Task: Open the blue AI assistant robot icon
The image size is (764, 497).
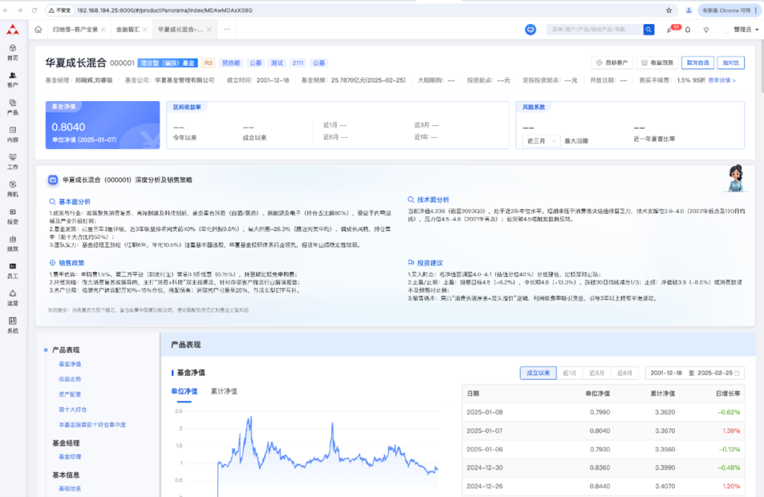Action: (x=530, y=30)
